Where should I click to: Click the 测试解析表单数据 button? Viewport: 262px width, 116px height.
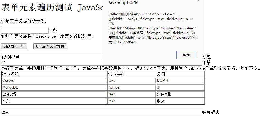pyautogui.click(x=50, y=46)
